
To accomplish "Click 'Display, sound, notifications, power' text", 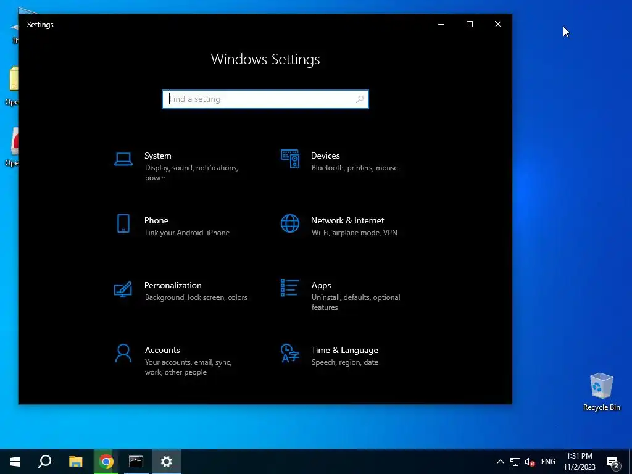I will point(191,173).
